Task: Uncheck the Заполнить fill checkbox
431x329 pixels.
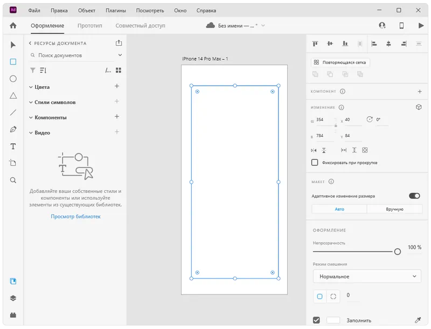Action: [x=316, y=320]
